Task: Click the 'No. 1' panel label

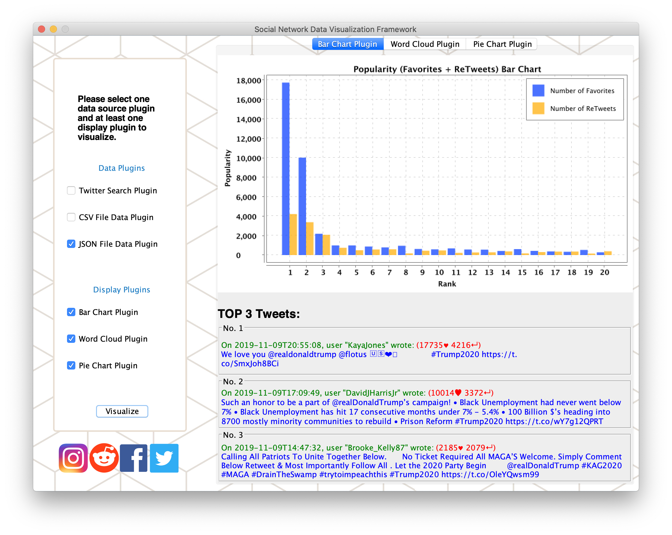Action: tap(233, 328)
